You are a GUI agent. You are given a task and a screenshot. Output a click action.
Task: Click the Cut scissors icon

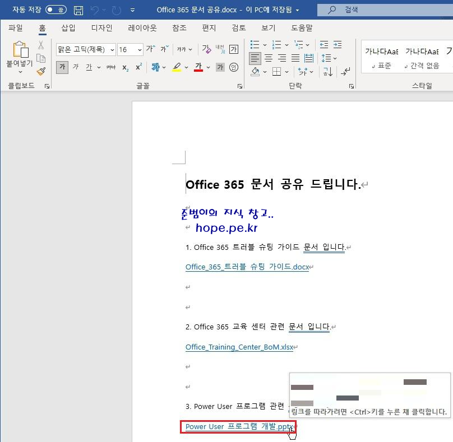click(41, 45)
